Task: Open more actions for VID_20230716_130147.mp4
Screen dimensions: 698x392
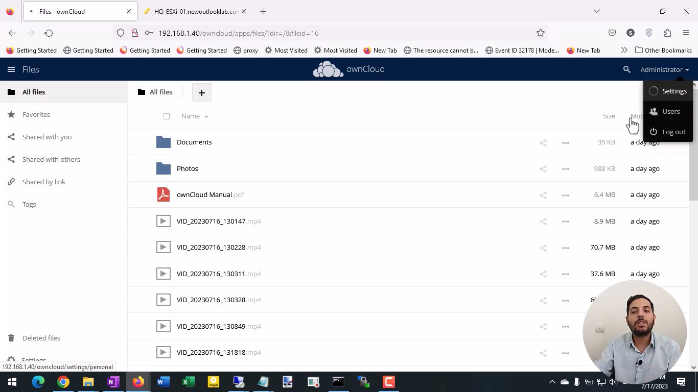Action: (x=566, y=222)
